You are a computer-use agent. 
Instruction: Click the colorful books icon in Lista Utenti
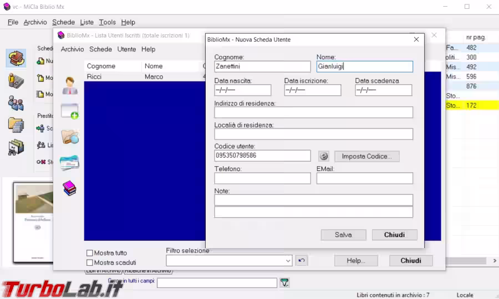[x=70, y=188]
